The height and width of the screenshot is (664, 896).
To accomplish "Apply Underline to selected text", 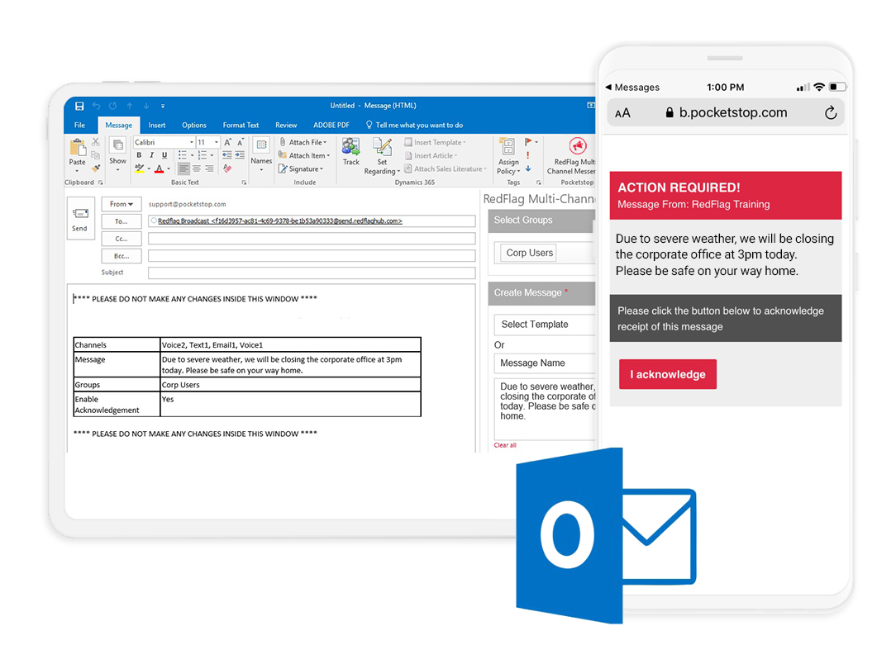I will [x=164, y=155].
